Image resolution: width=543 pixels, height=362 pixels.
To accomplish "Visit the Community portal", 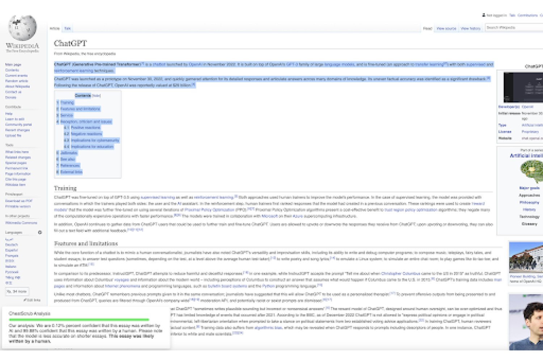I will pos(18,124).
